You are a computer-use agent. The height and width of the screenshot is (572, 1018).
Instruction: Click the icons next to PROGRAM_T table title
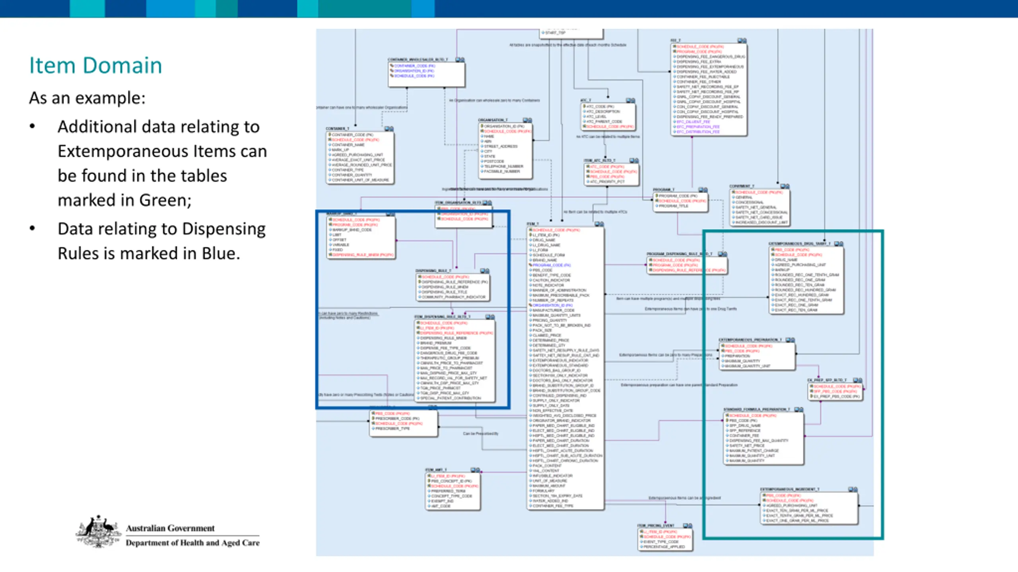[703, 190]
